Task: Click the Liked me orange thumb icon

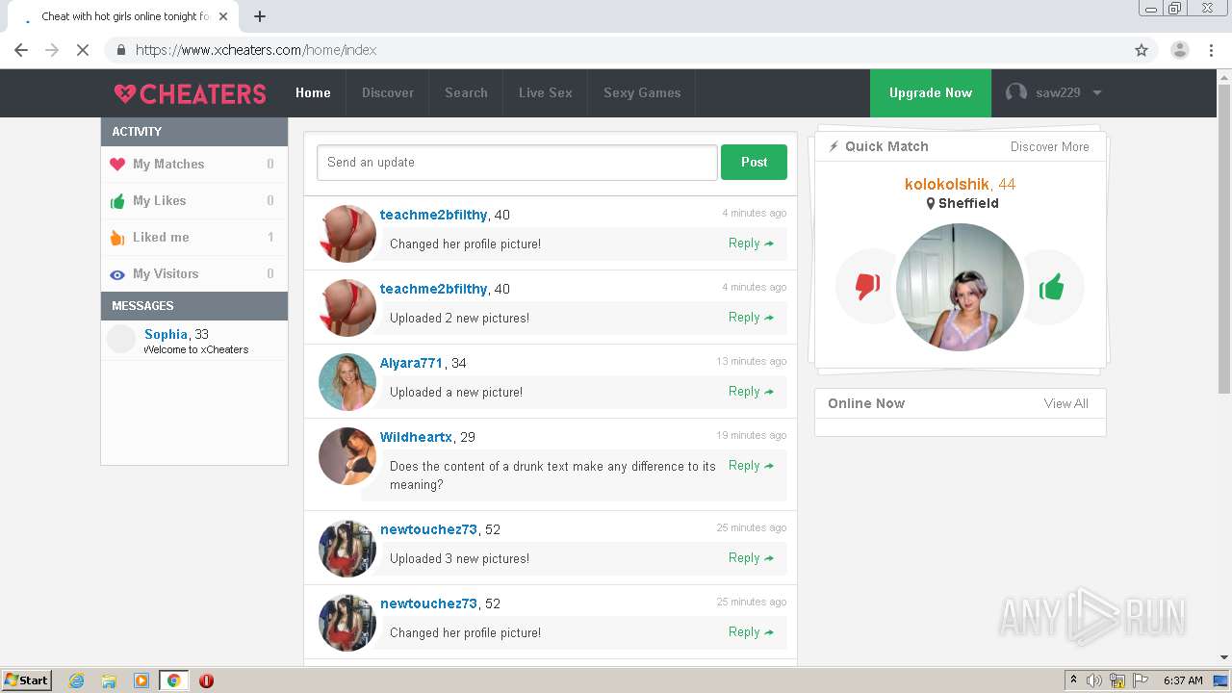Action: click(x=117, y=238)
